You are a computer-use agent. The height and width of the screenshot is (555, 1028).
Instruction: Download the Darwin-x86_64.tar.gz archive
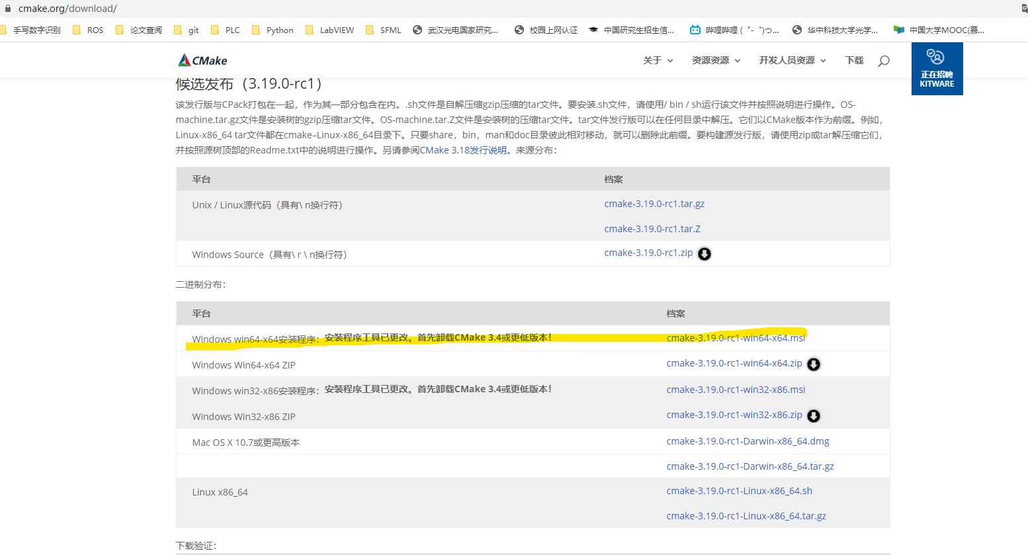click(750, 466)
